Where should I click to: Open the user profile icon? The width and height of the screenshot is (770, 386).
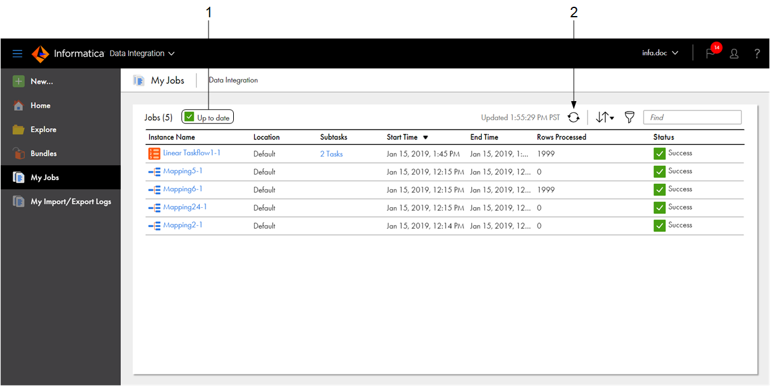point(734,54)
